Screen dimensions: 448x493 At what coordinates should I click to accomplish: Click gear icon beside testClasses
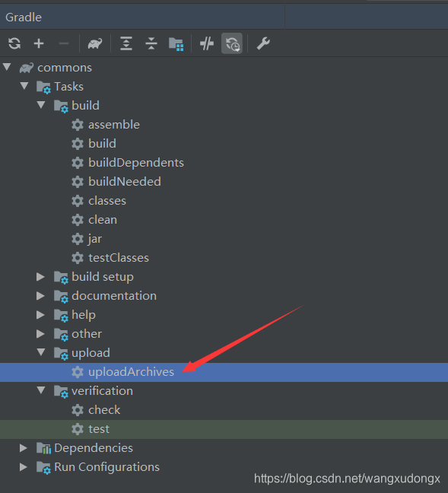pos(78,258)
